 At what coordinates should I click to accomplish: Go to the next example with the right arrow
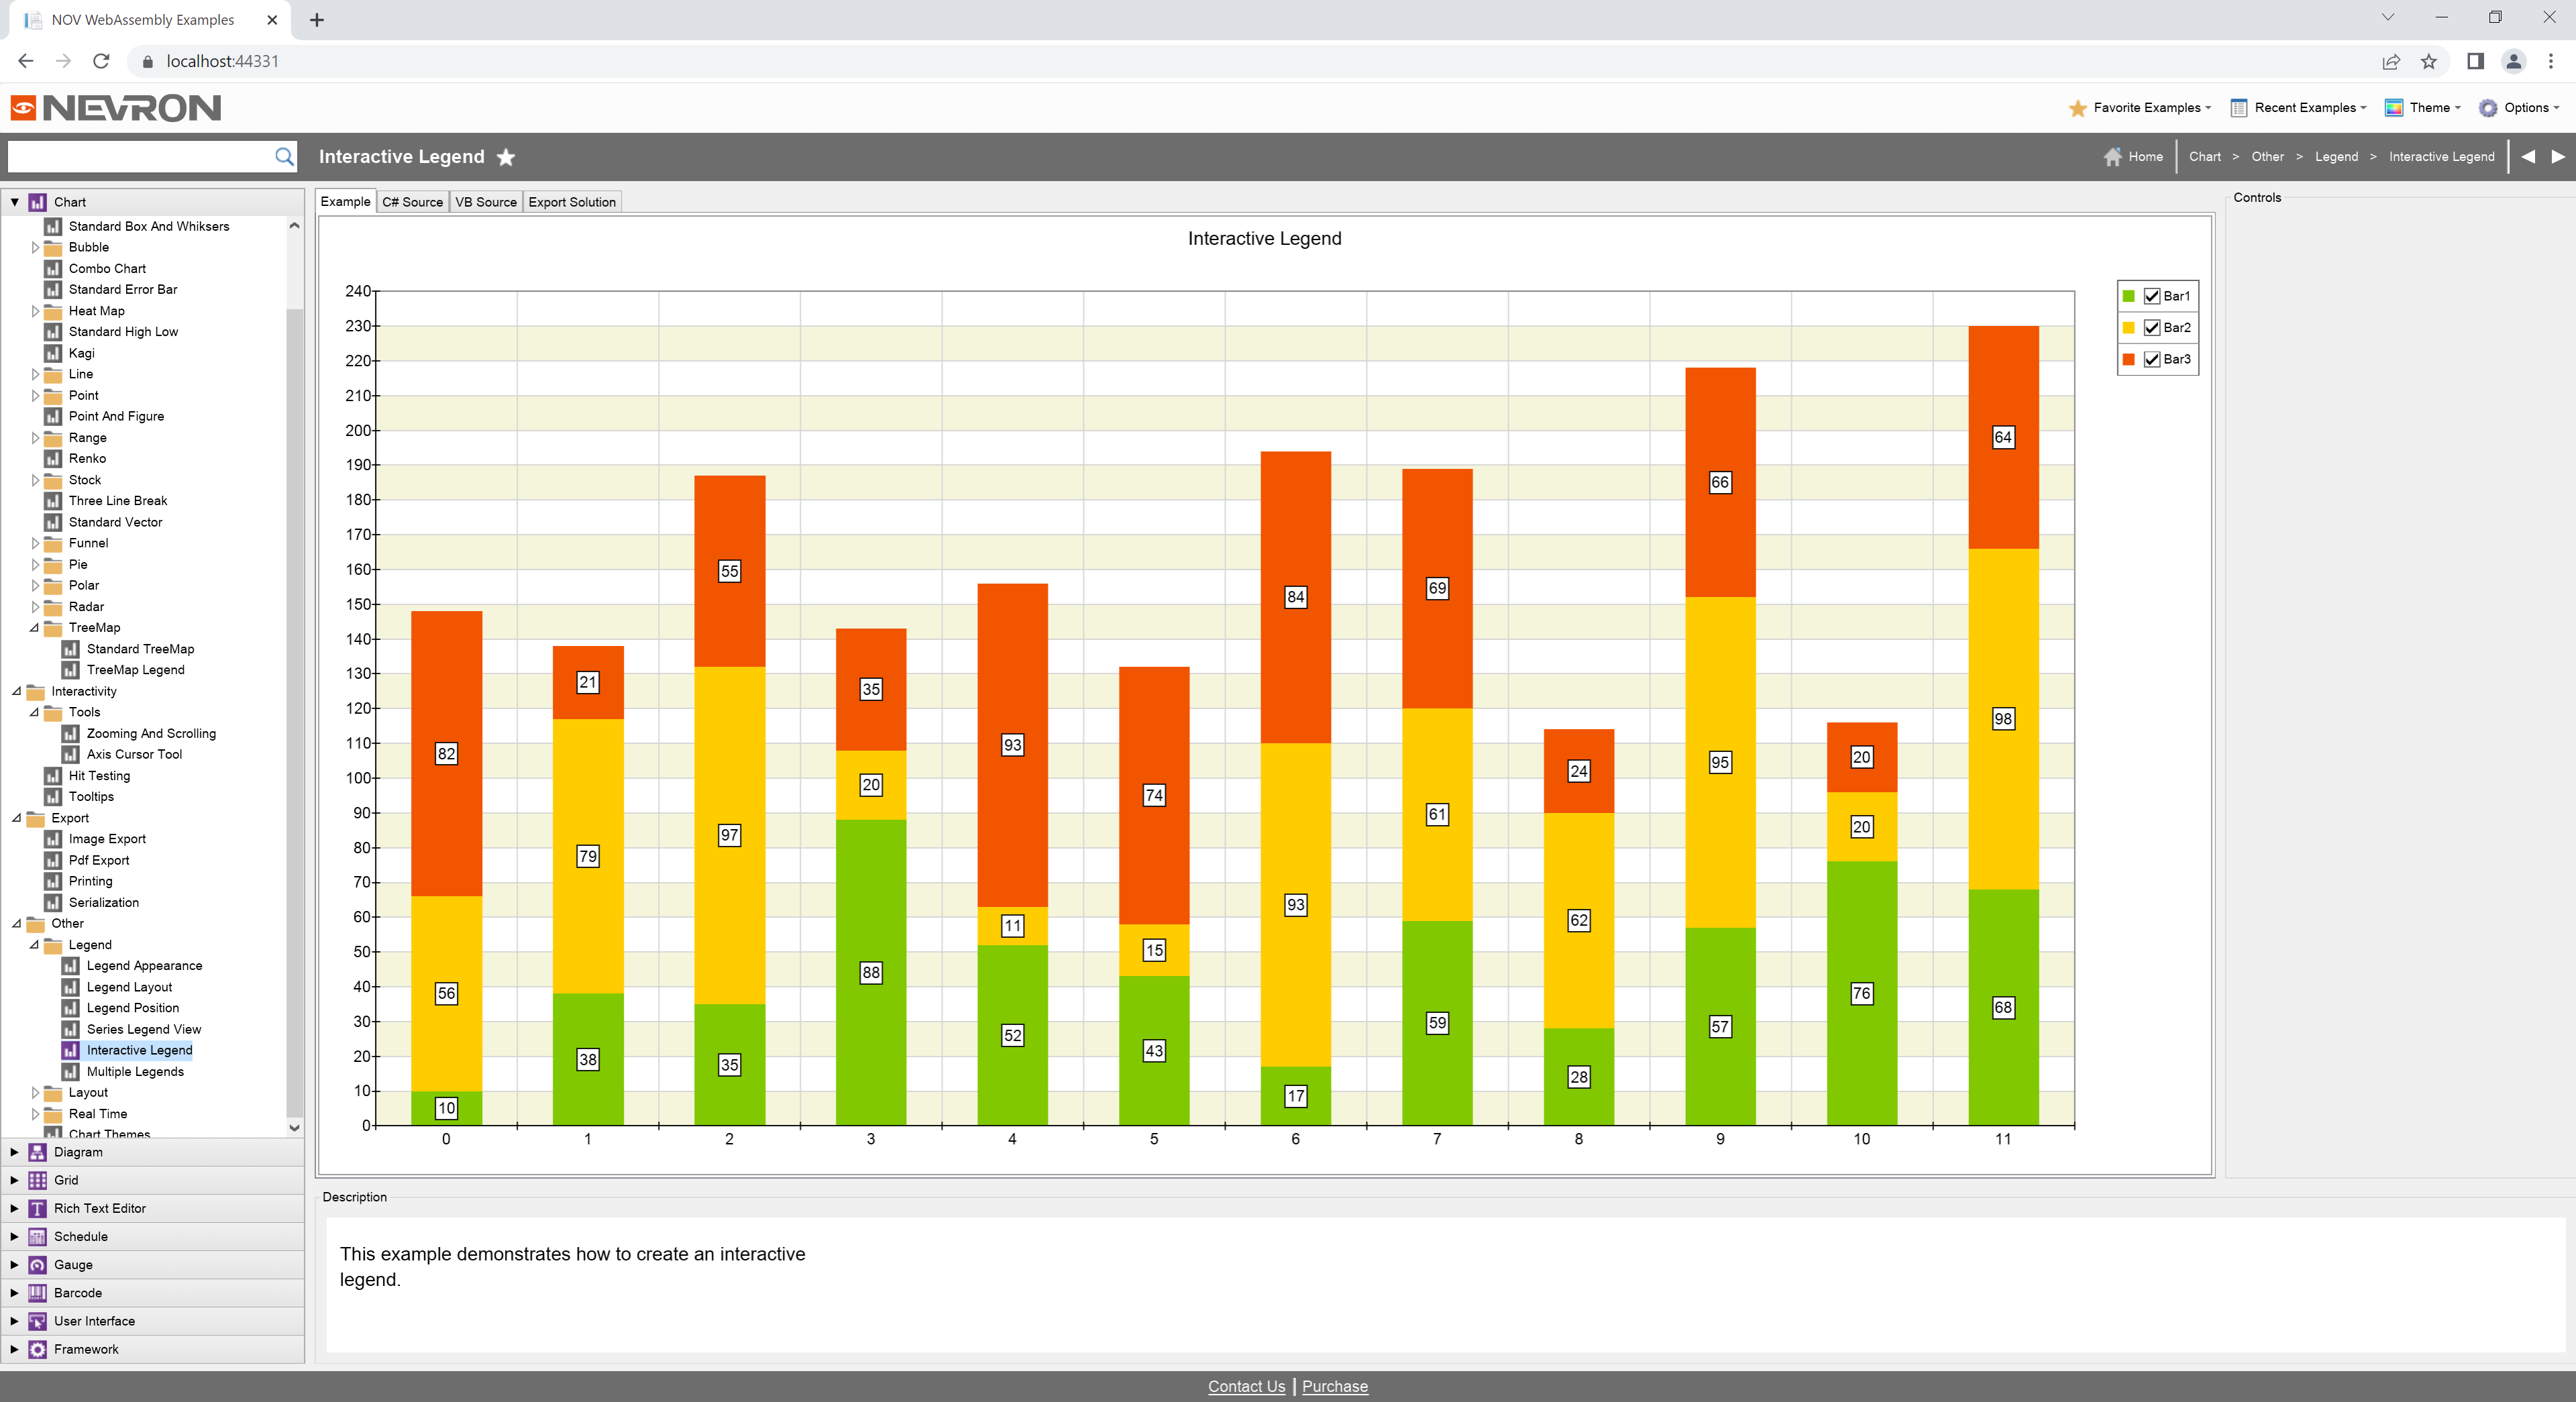point(2558,156)
